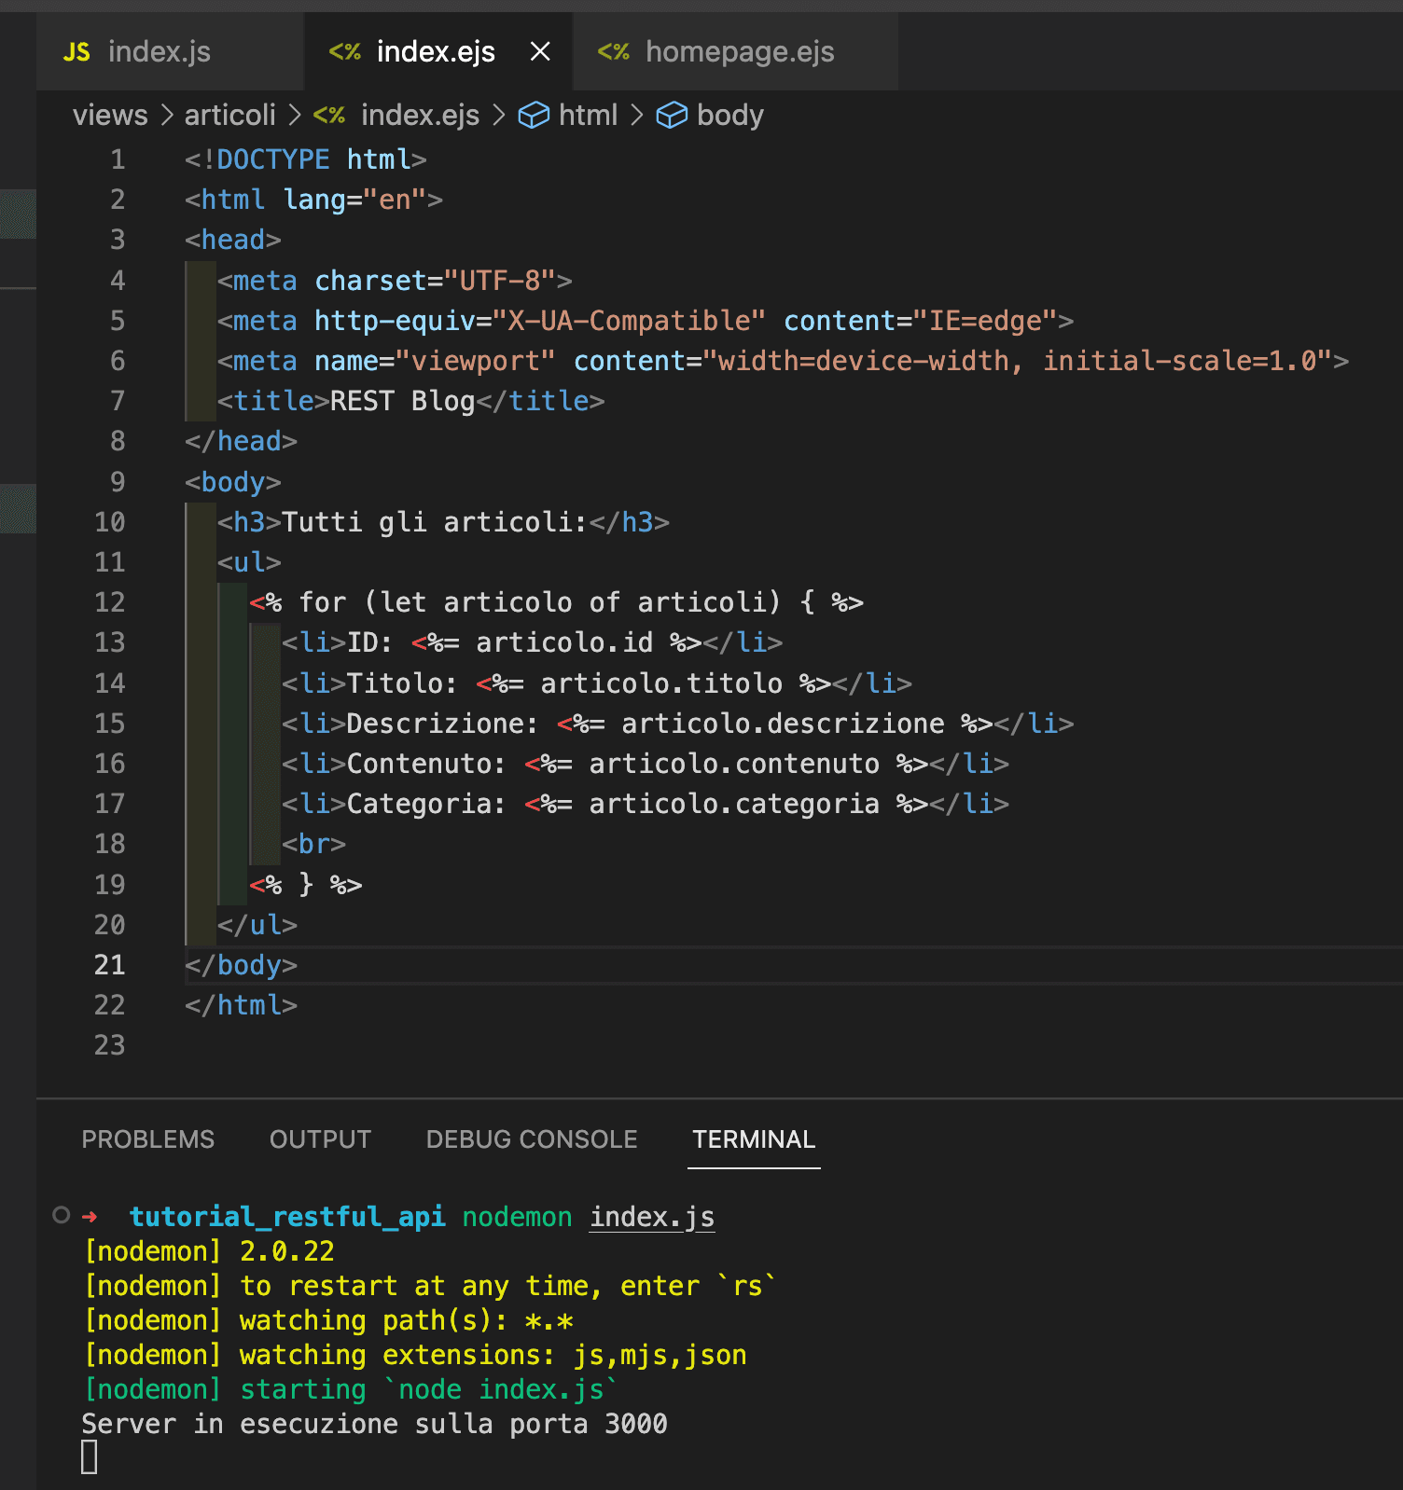Open the views breadcrumb folder
Viewport: 1403px width, 1490px height.
click(x=110, y=115)
